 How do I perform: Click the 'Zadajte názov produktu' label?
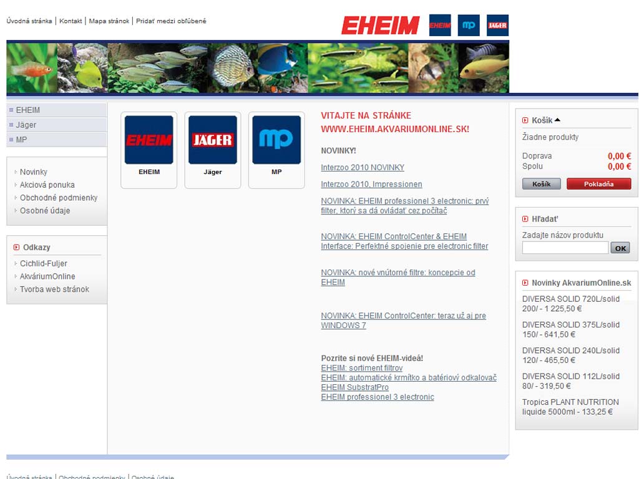point(563,235)
